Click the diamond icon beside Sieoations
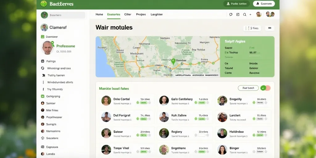 click(x=43, y=138)
